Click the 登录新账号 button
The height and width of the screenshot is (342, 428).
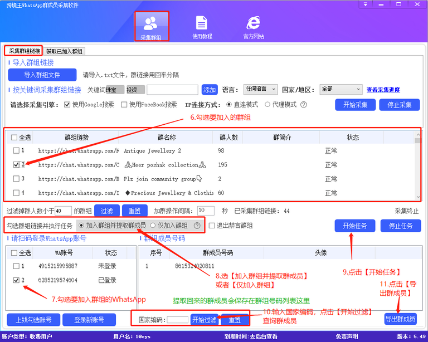[89, 320]
